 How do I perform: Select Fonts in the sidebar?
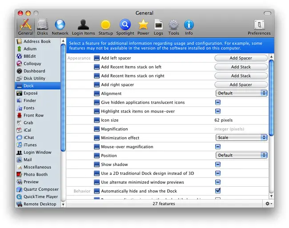pyautogui.click(x=38, y=108)
